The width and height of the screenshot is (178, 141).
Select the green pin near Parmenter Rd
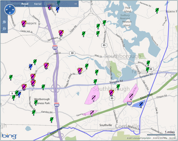pos(157,11)
